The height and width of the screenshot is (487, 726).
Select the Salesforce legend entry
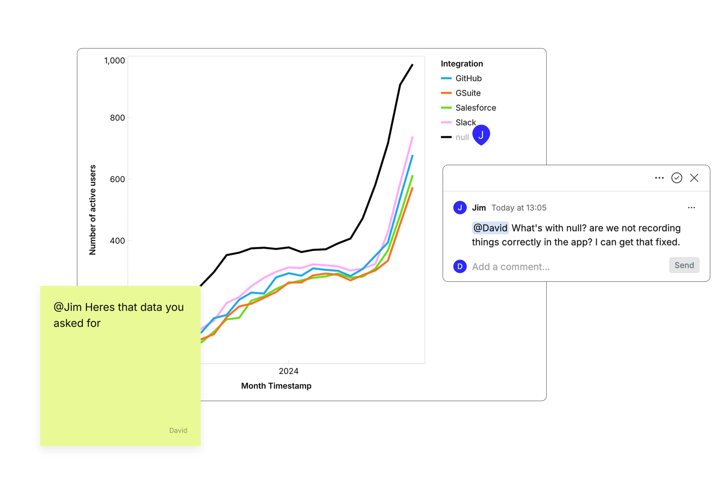click(x=476, y=108)
